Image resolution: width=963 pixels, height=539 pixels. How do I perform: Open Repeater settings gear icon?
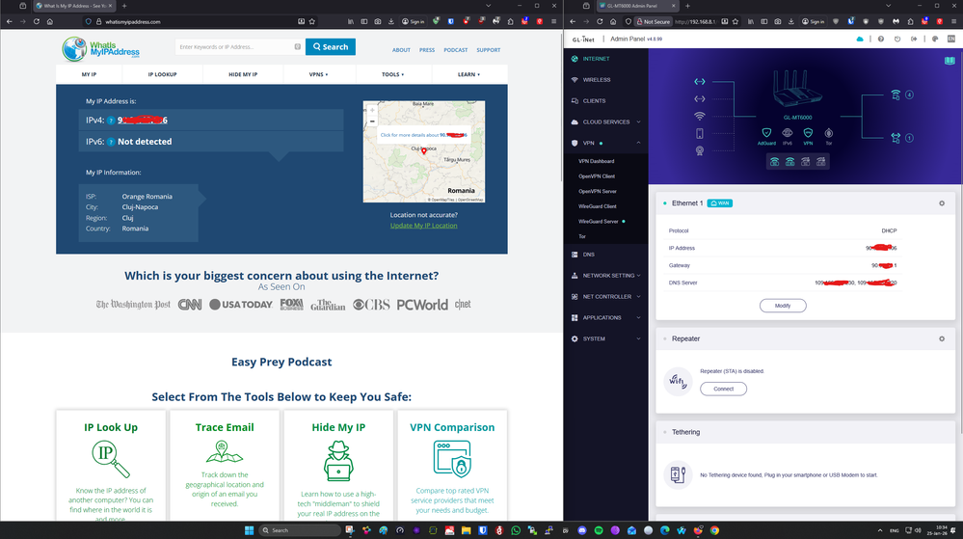[x=942, y=338]
